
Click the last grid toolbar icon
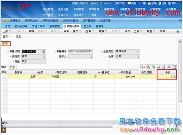coord(174,67)
